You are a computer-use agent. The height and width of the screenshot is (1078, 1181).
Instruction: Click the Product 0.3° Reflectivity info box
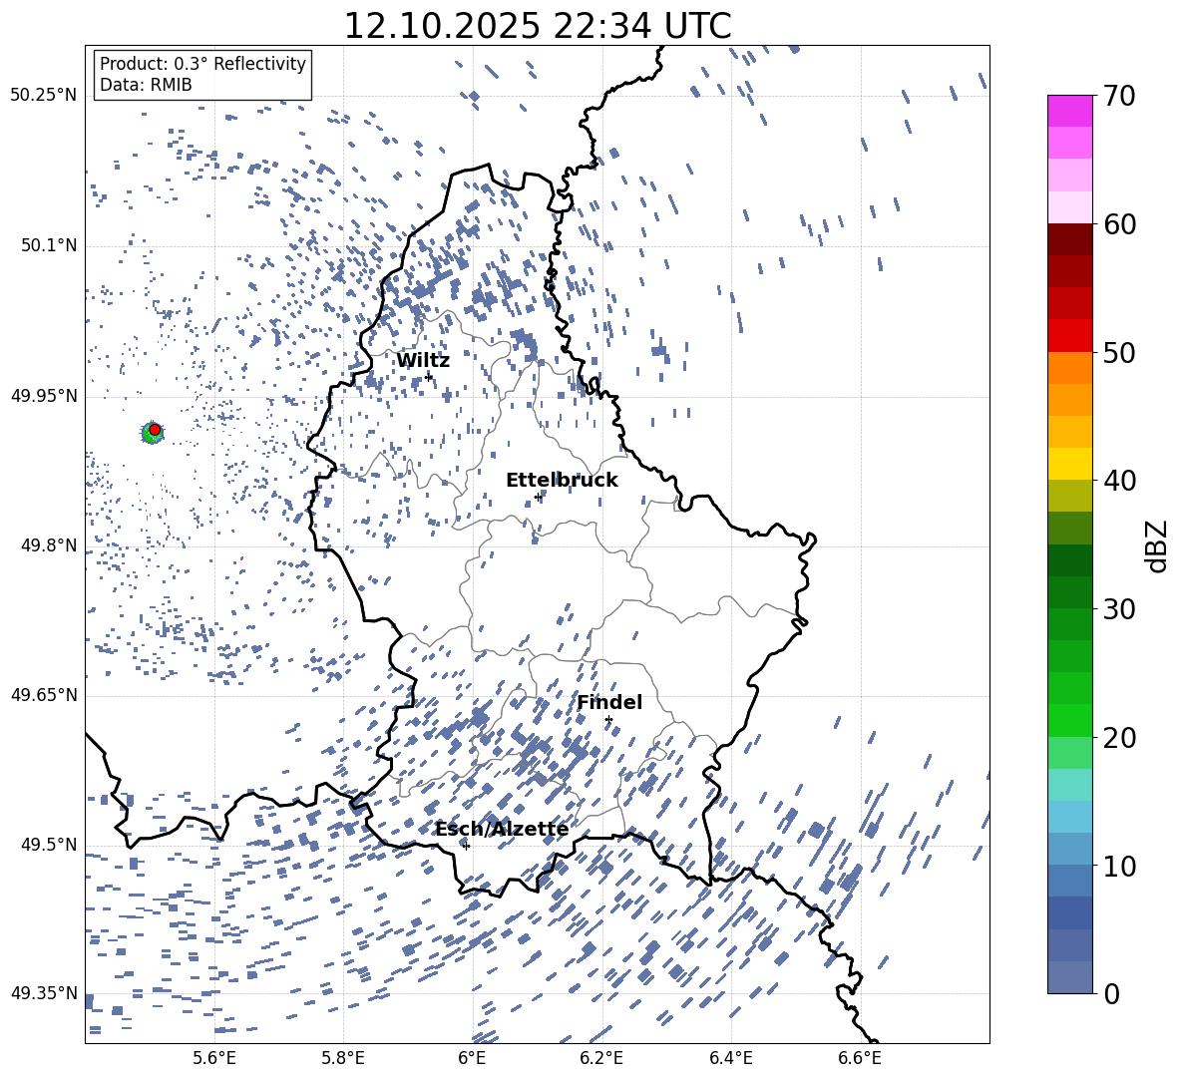tap(202, 75)
